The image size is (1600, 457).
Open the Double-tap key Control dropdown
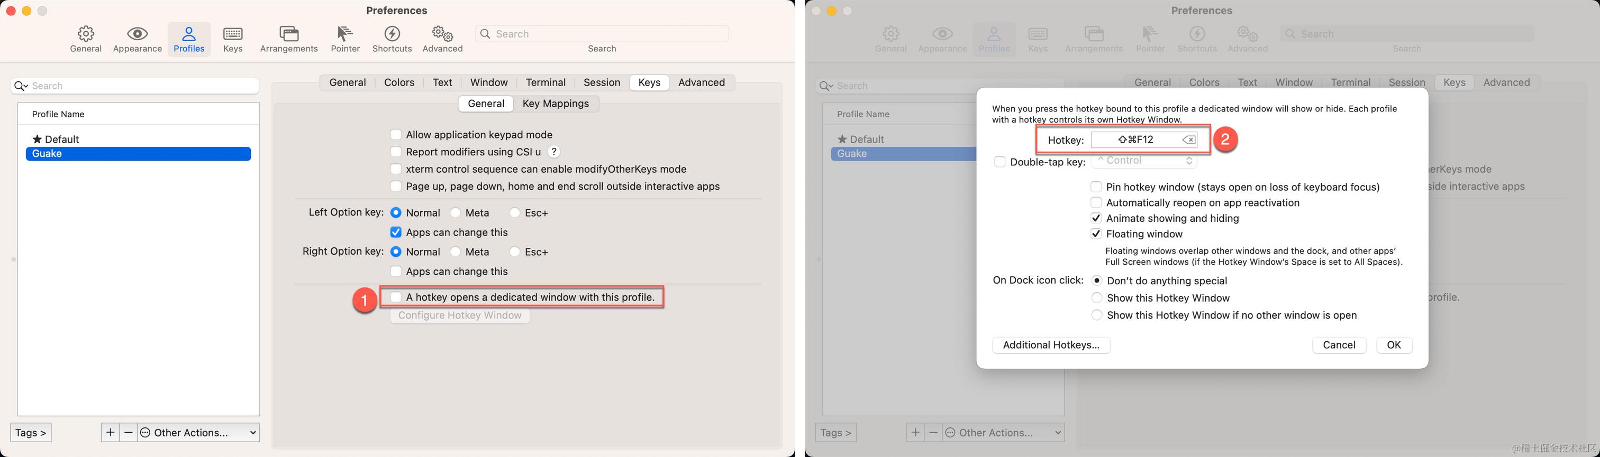click(1143, 161)
